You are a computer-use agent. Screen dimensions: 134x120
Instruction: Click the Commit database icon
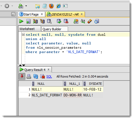[x=59, y=21]
